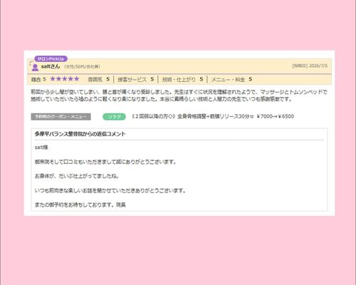Click the purple user avatar icon

(35, 68)
